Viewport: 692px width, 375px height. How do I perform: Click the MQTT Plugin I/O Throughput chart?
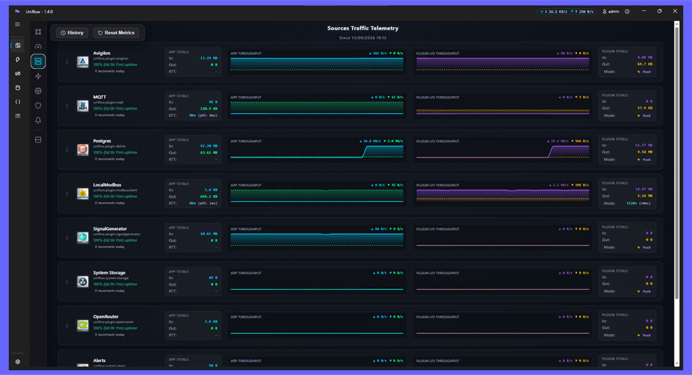[x=503, y=106]
